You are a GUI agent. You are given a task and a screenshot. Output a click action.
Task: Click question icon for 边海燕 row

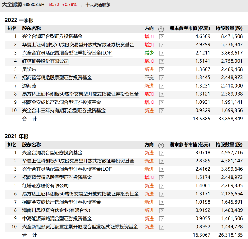161,86
